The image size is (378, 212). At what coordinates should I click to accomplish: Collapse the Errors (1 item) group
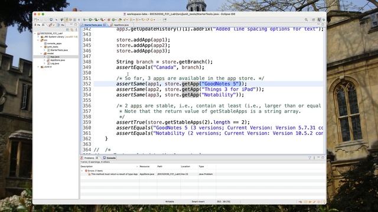click(82, 171)
